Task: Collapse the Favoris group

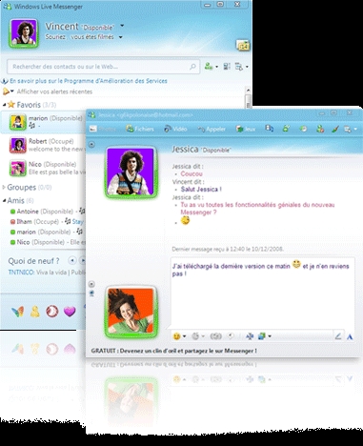Action: (x=5, y=105)
